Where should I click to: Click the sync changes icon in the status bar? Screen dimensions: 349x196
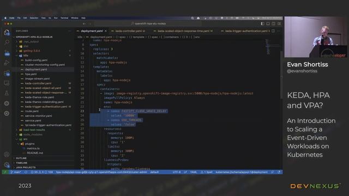[26, 172]
